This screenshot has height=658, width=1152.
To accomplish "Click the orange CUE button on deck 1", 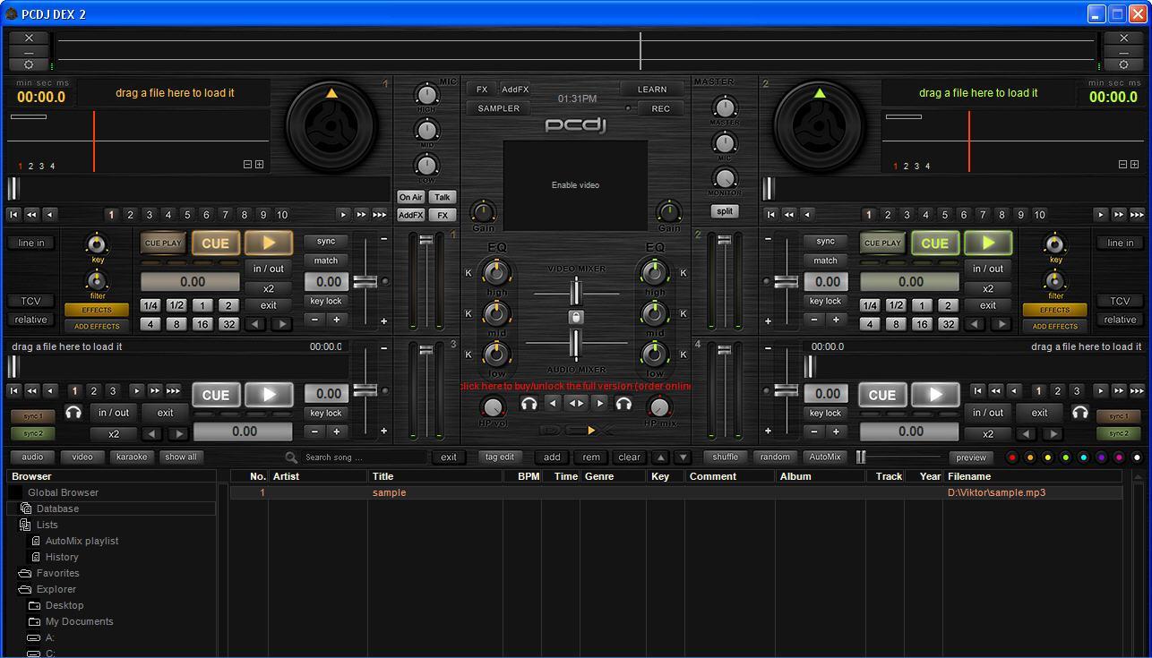I will coord(216,243).
